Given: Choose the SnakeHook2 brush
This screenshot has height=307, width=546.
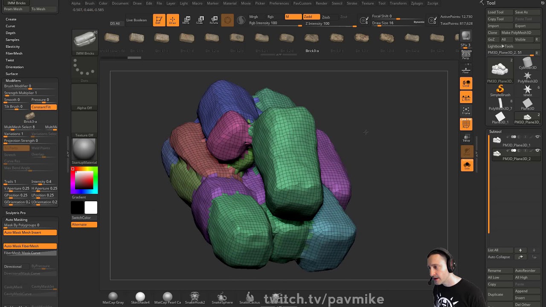Looking at the screenshot, I should (195, 298).
